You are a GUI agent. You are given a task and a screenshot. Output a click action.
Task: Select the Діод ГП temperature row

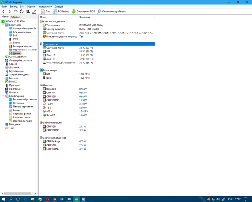[x=97, y=59]
